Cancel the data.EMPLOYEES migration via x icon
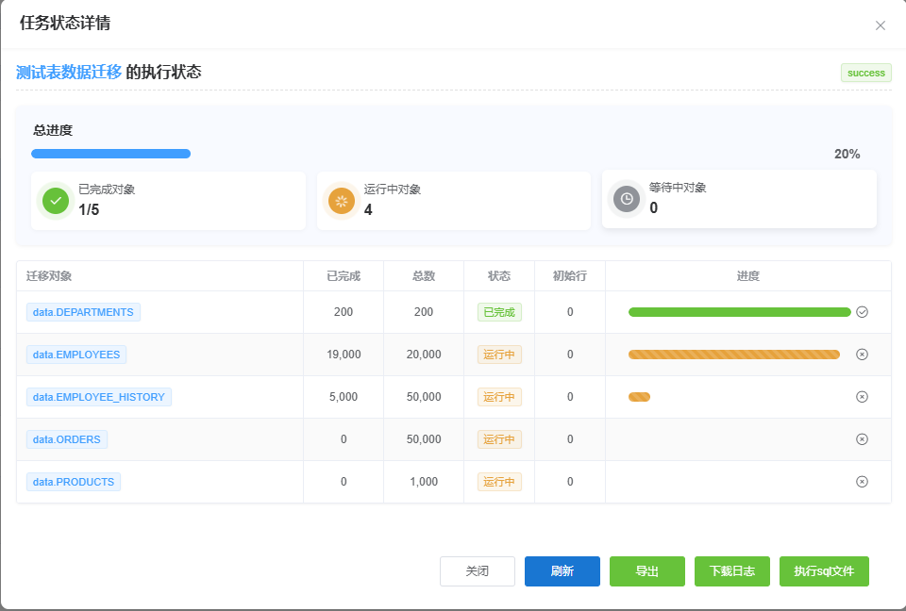906x611 pixels. click(x=862, y=355)
